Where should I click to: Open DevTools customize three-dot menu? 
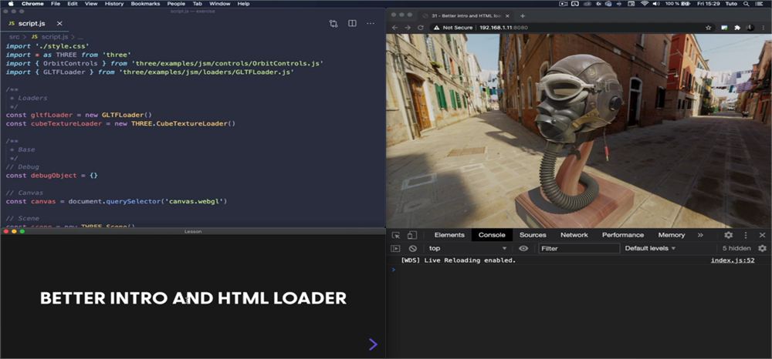(x=746, y=235)
